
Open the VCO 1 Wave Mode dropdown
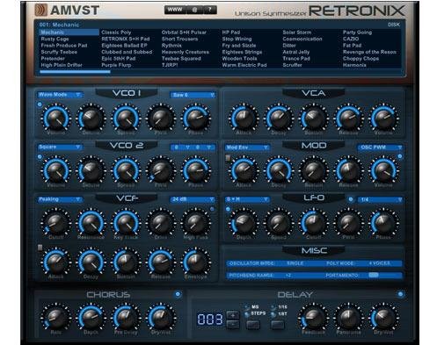click(x=60, y=95)
